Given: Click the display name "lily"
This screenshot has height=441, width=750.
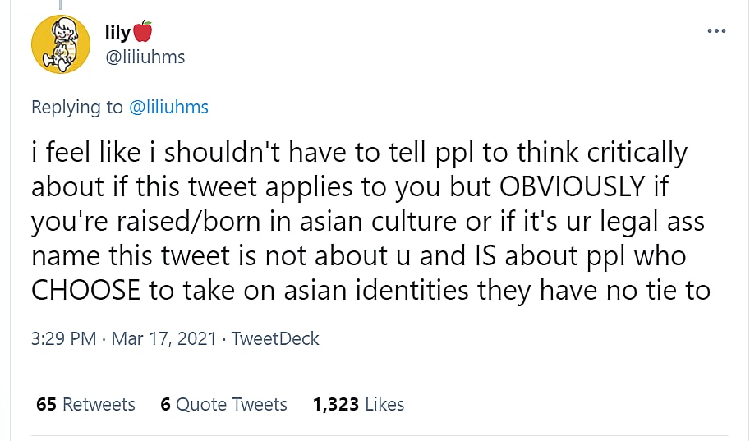Looking at the screenshot, I should tap(117, 32).
